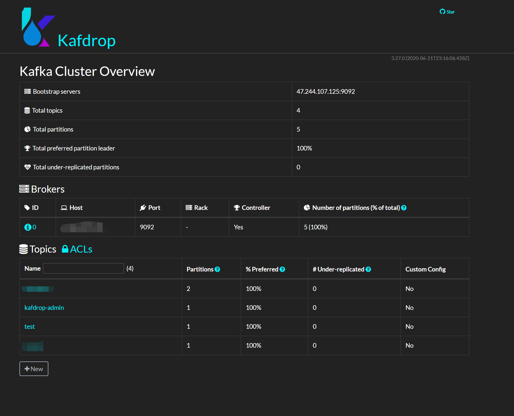The image size is (514, 416).
Task: Click Total under-replicated partitions value 0
Action: point(298,167)
